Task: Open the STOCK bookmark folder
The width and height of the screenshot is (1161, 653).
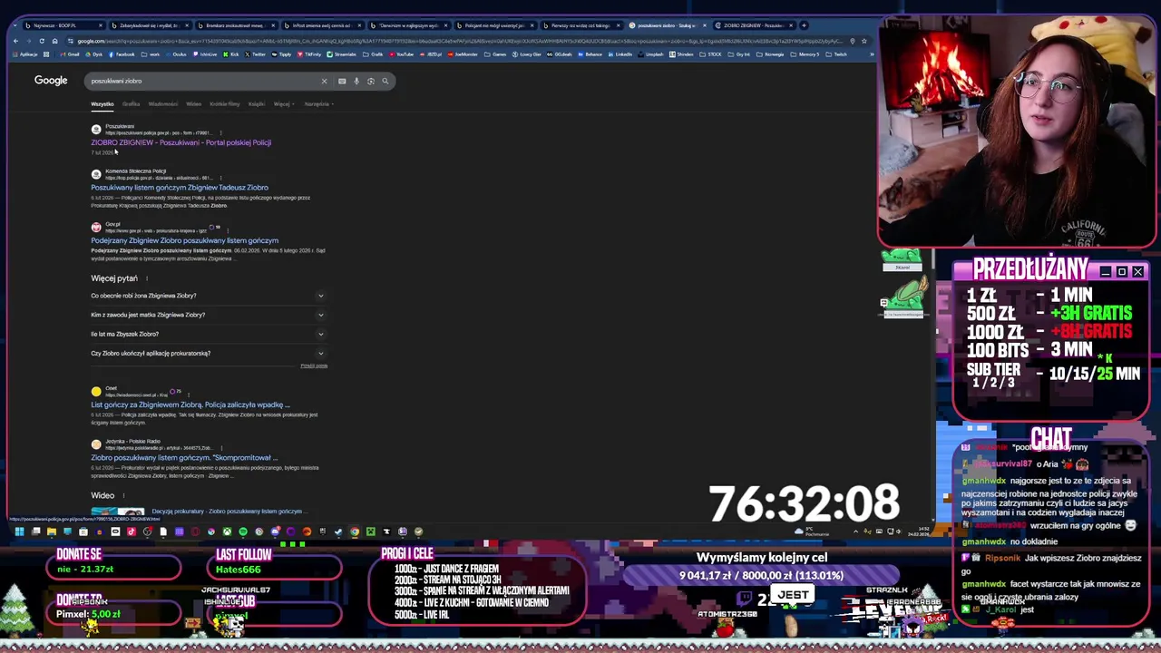Action: tap(711, 54)
